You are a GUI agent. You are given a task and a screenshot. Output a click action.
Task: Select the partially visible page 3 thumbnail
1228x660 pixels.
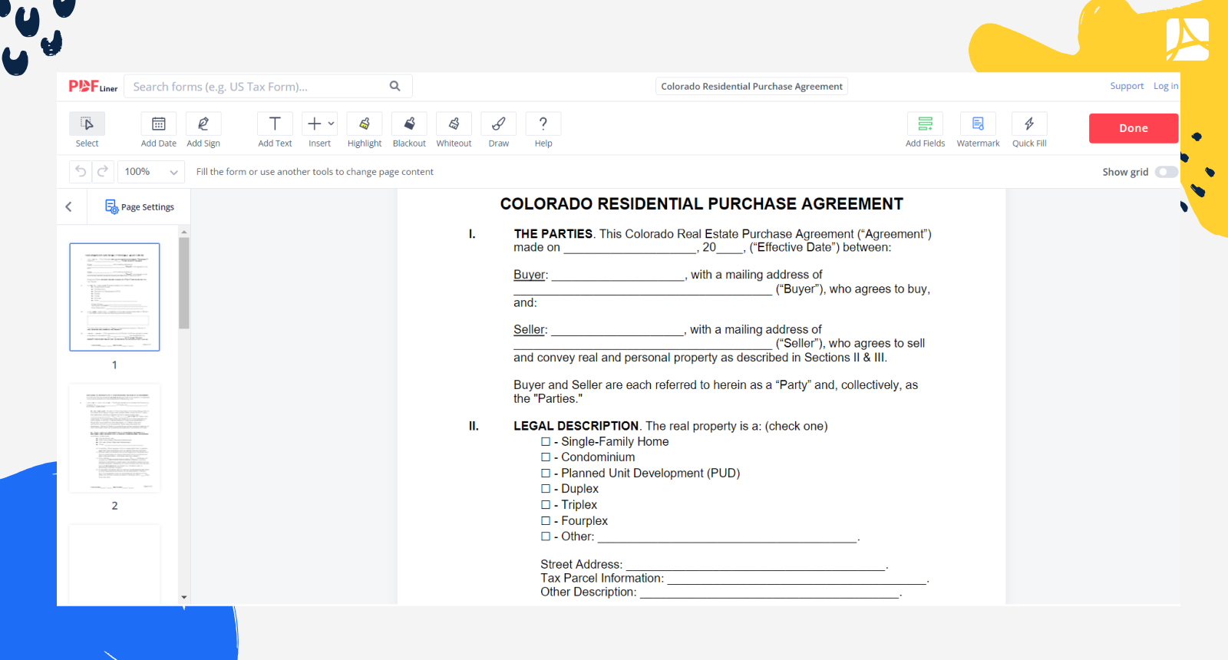point(114,564)
